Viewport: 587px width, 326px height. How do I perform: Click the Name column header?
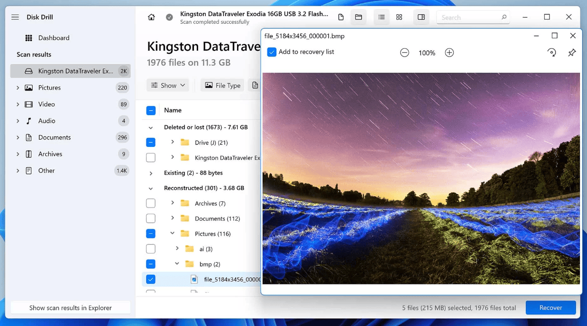173,110
